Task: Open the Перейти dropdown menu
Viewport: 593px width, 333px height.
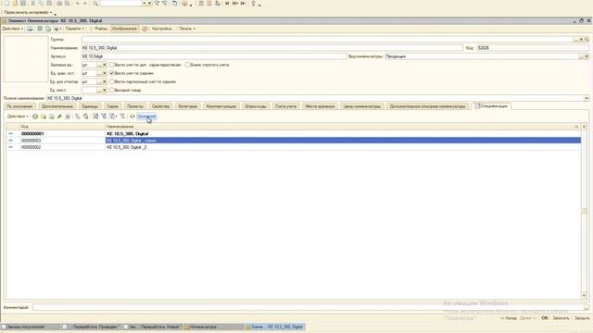Action: pyautogui.click(x=74, y=29)
